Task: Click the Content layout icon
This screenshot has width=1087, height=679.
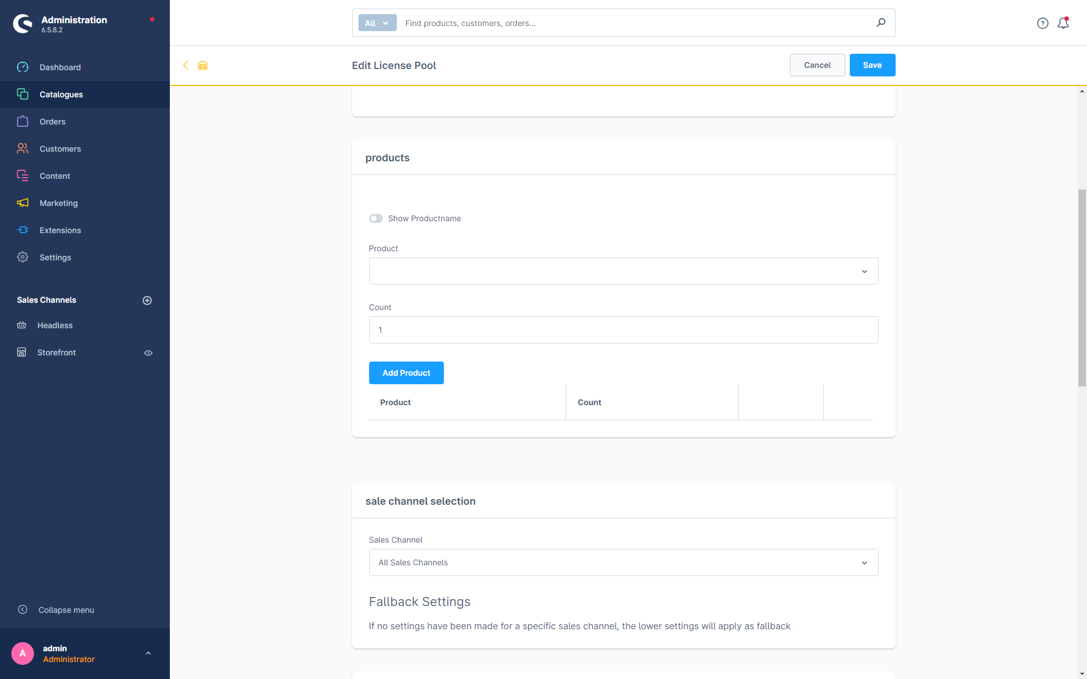Action: pyautogui.click(x=23, y=176)
